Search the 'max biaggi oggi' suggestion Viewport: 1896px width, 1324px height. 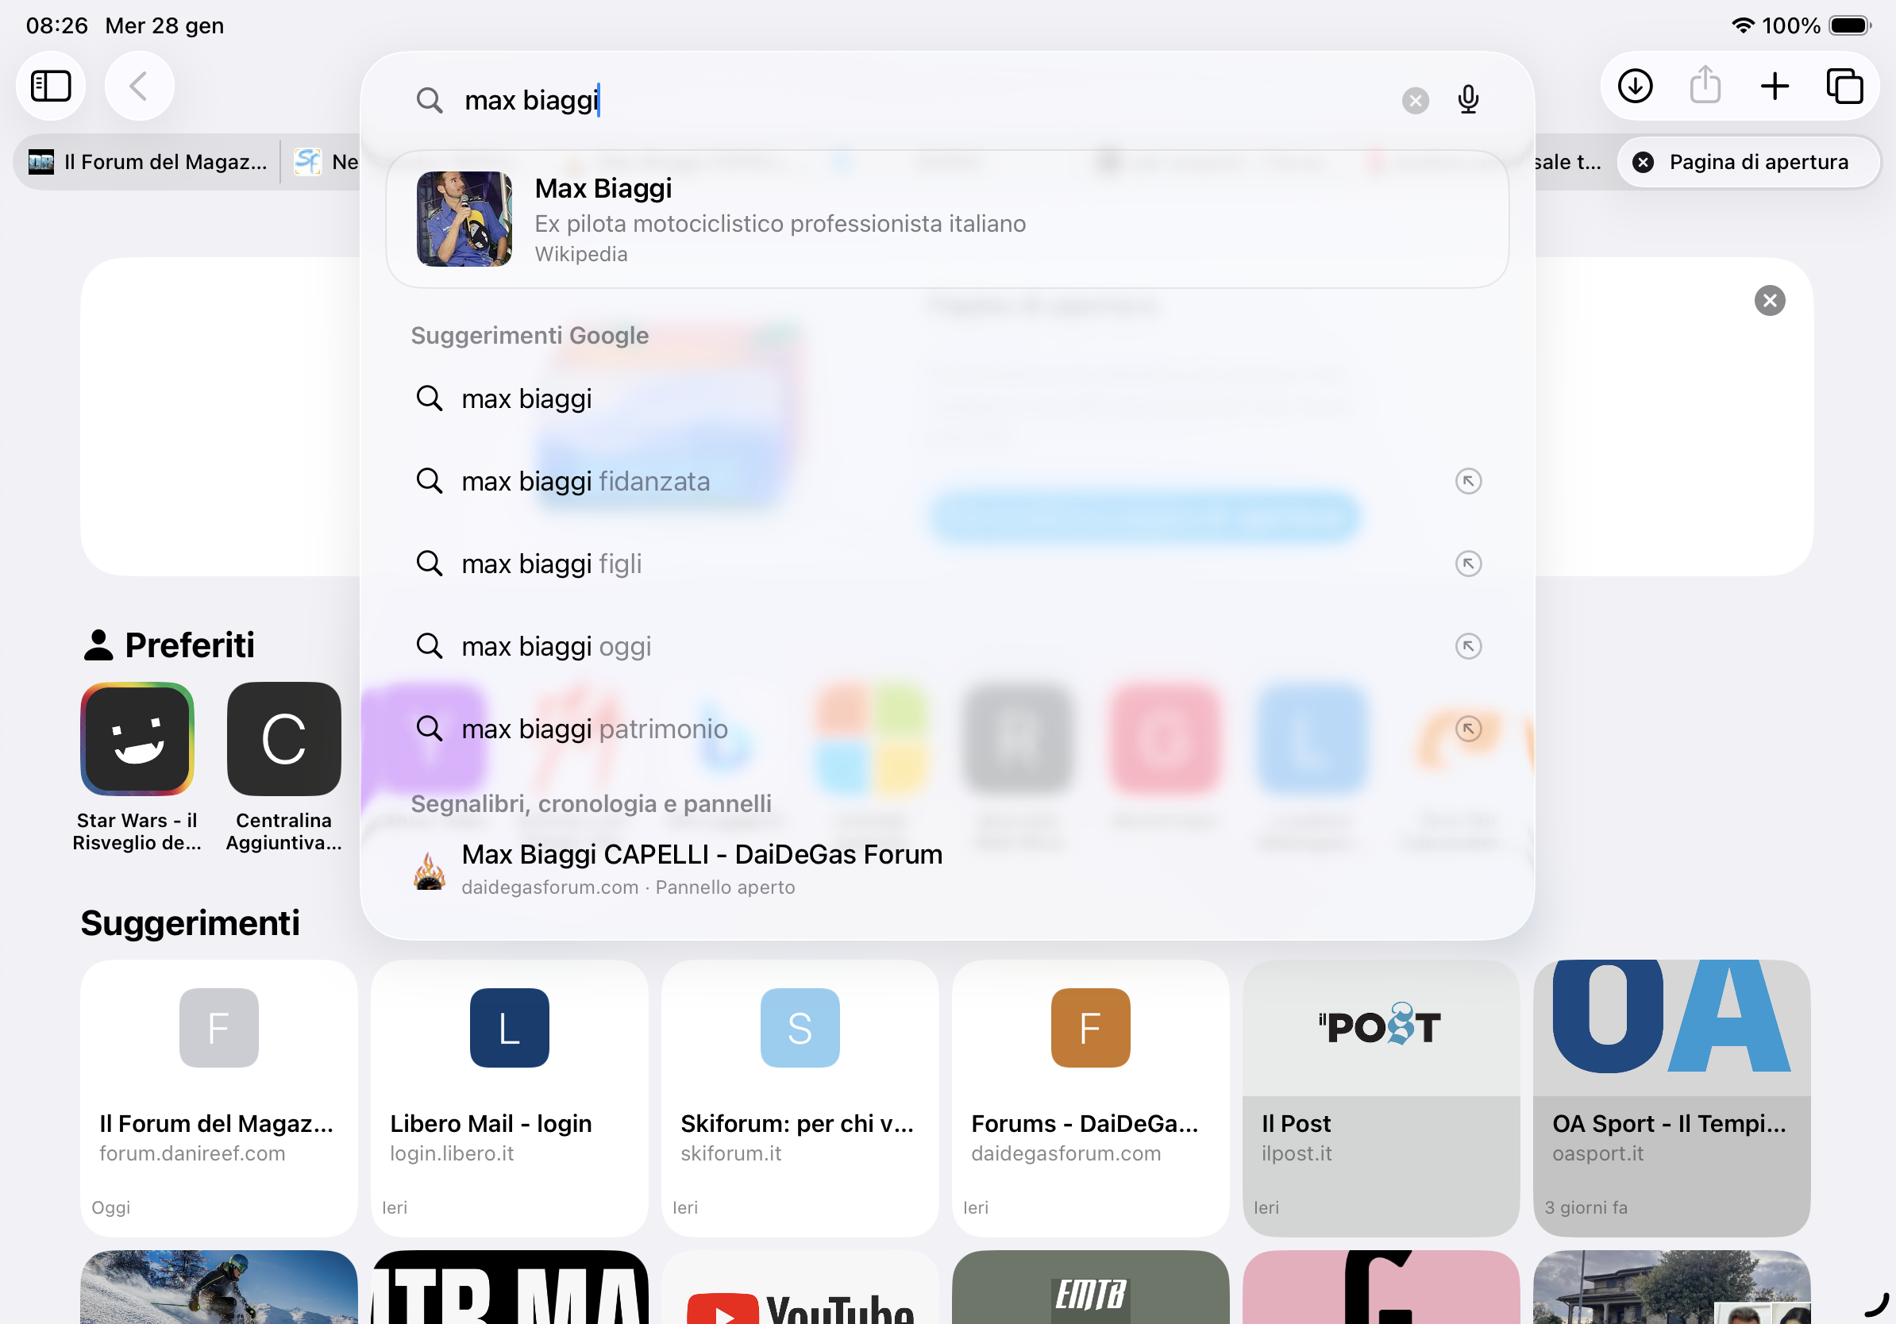[556, 646]
